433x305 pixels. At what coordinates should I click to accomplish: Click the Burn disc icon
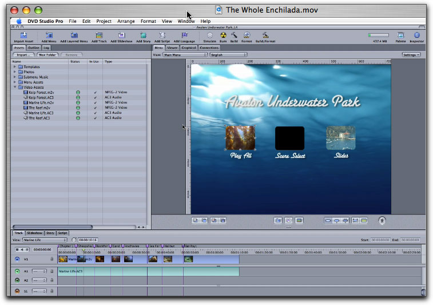click(224, 35)
